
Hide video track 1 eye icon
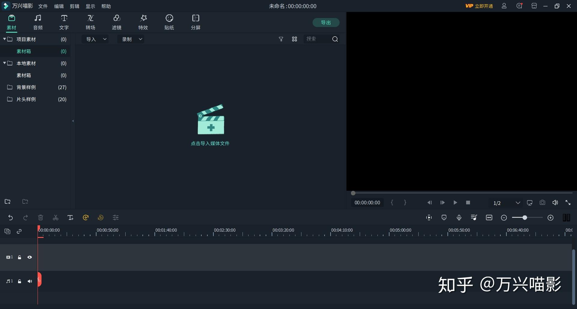30,257
